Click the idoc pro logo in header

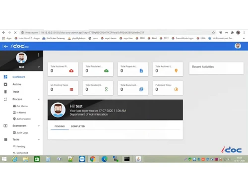point(19,46)
